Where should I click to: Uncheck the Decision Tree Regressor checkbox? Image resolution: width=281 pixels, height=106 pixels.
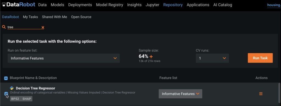click(6, 94)
